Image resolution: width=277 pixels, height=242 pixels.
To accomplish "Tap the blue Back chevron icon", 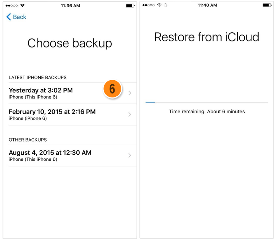I will [9, 17].
